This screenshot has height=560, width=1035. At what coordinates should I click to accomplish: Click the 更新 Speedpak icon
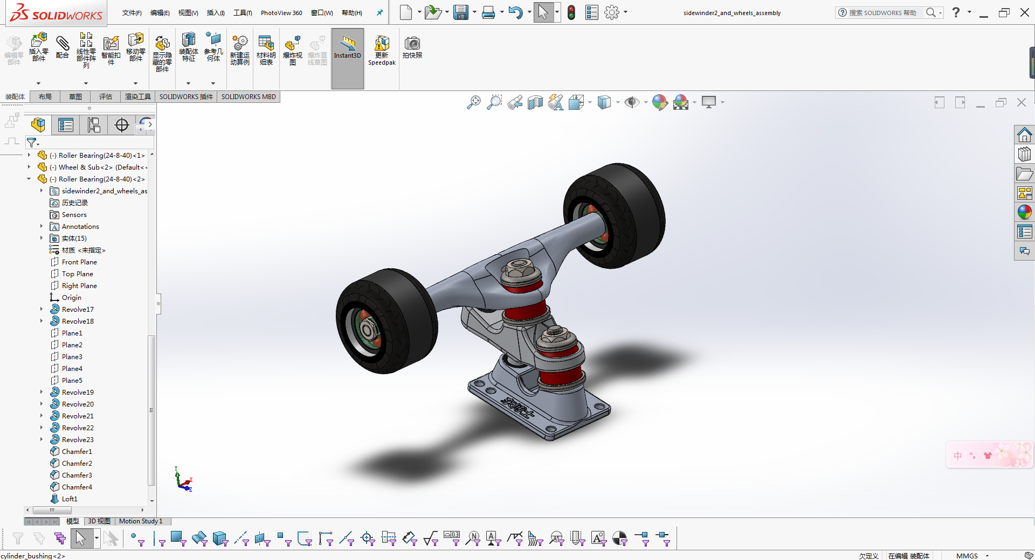click(x=382, y=51)
